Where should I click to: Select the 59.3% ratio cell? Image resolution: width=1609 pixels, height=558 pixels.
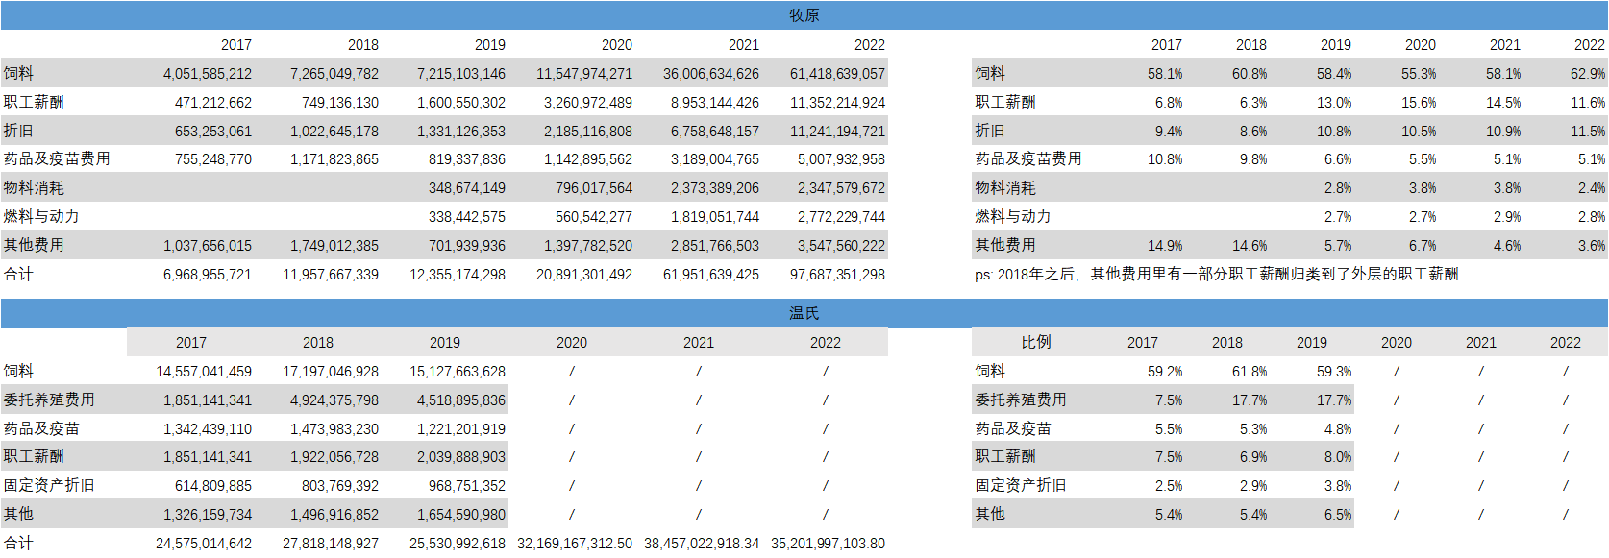click(1334, 372)
